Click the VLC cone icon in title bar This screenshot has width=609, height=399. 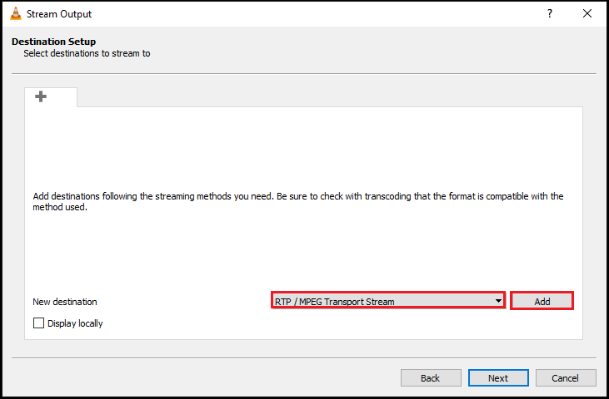tap(15, 14)
